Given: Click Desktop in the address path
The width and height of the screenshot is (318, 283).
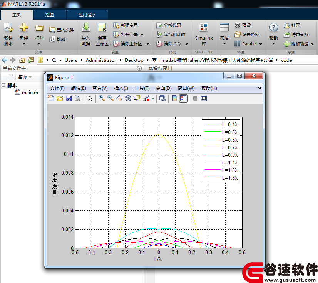Looking at the screenshot, I should click(134, 60).
